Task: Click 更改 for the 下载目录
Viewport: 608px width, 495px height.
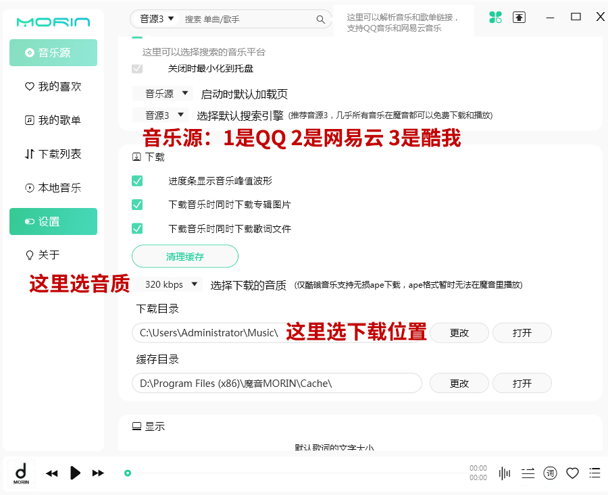Action: click(459, 333)
